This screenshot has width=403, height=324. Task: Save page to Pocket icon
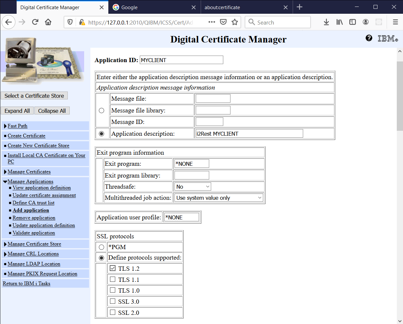click(223, 22)
